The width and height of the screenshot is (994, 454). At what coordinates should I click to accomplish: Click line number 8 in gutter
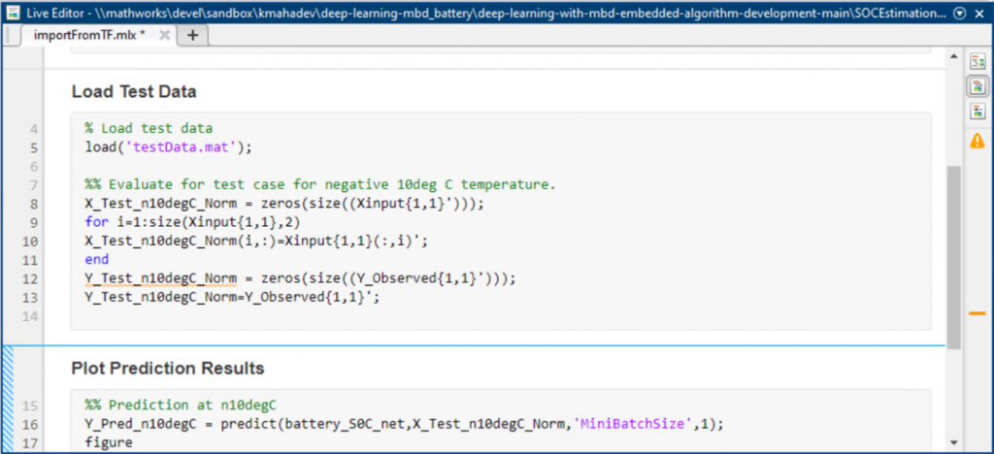pos(35,204)
